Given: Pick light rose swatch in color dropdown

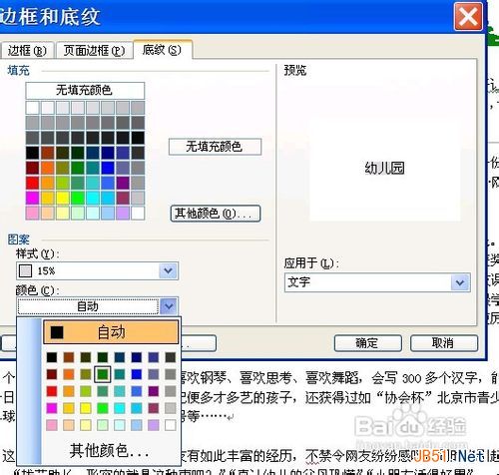Looking at the screenshot, I should pyautogui.click(x=52, y=425).
